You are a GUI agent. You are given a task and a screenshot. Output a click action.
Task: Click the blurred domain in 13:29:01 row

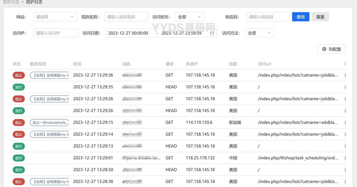pyautogui.click(x=141, y=158)
